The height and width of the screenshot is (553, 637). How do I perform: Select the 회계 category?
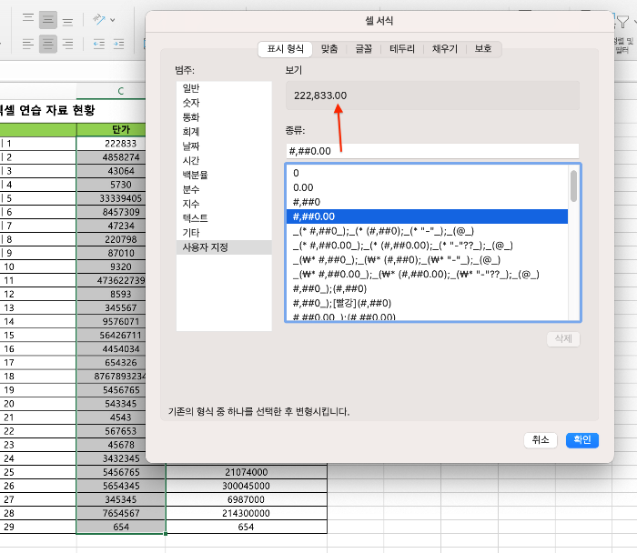224,132
